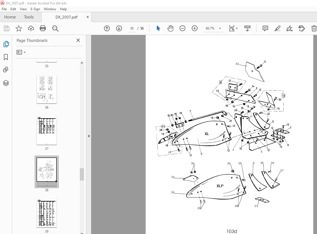Viewport: 317px width, 234px height.
Task: Select page 37 thumbnail
Action: 47,131
